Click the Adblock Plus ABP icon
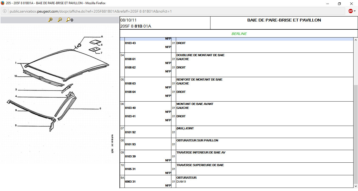358x191 pixels. [x=350, y=11]
